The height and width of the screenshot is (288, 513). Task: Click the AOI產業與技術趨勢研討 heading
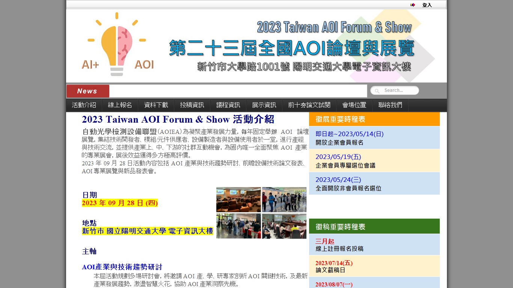tap(122, 267)
